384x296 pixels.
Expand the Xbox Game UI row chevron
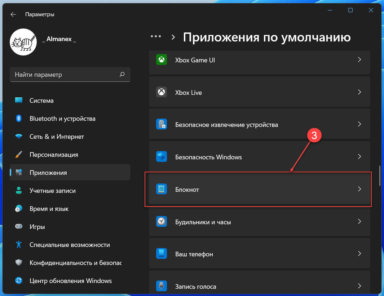coord(359,59)
